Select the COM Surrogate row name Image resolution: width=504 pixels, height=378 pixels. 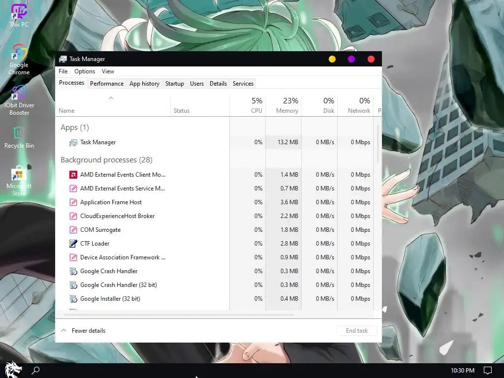click(100, 230)
